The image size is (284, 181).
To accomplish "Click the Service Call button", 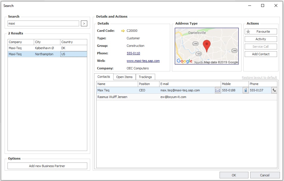I will click(x=261, y=47).
